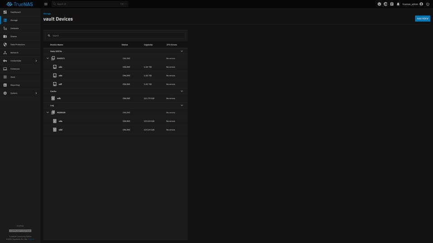Click the RAIDZ1 vdev icon
The width and height of the screenshot is (433, 243).
tap(53, 58)
